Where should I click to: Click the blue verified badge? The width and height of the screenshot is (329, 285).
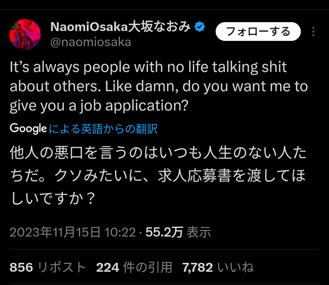(200, 27)
